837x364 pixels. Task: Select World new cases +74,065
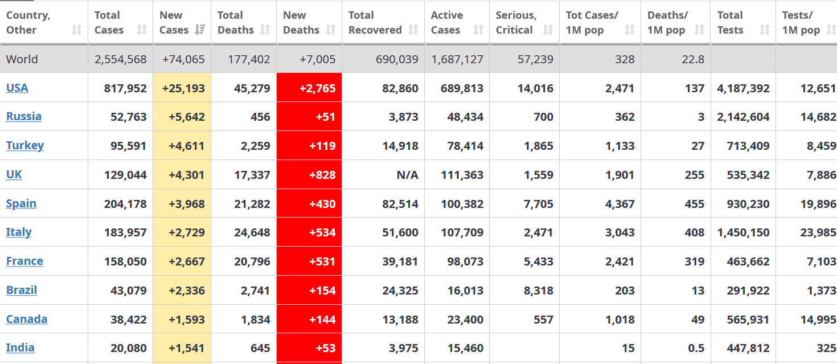click(183, 59)
